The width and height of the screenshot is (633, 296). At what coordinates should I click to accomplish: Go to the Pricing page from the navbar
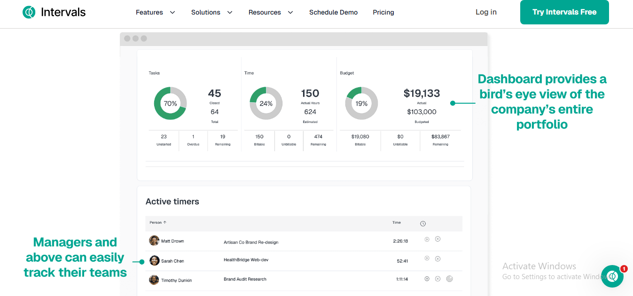(383, 12)
